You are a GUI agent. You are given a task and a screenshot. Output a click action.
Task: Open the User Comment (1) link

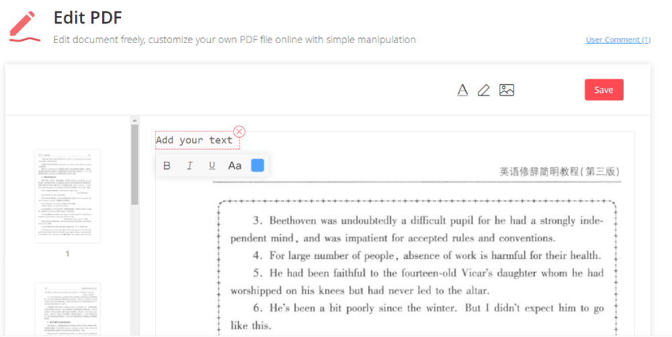(x=618, y=40)
